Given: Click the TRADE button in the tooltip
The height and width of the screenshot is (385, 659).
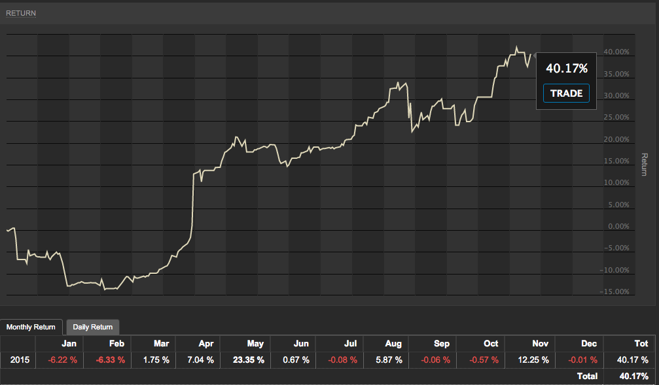Looking at the screenshot, I should click(566, 93).
